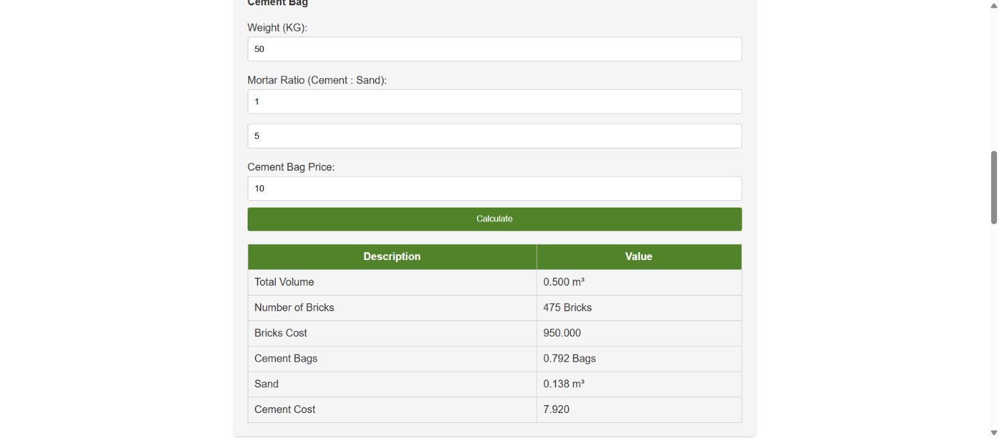
Task: Click the green Calculate button
Action: point(495,219)
